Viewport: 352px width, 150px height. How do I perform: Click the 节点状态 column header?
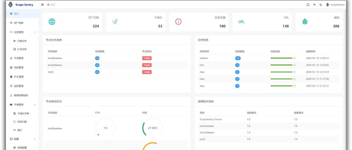coord(147,51)
